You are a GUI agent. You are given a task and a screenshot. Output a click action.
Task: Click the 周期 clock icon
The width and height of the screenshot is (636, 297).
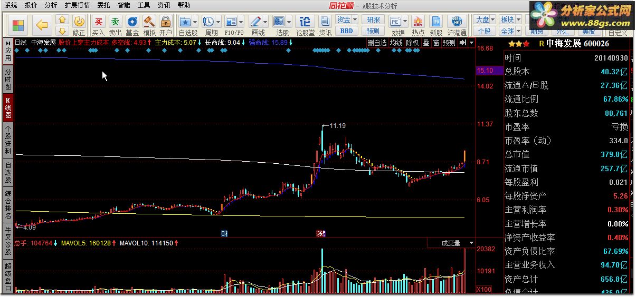pos(208,22)
